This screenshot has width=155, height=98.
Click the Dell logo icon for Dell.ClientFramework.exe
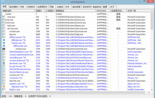click(x=4, y=69)
